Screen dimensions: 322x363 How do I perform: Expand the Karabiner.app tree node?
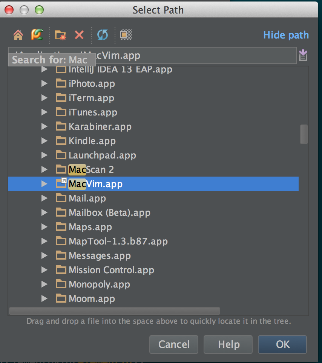44,126
